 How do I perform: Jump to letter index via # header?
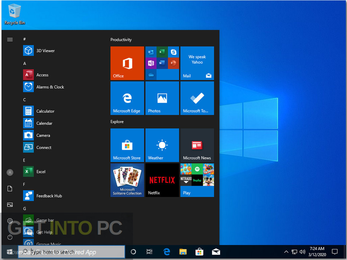(25, 39)
